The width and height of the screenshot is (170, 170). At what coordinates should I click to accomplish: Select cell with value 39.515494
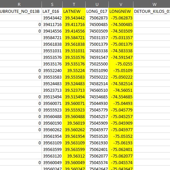(74, 97)
